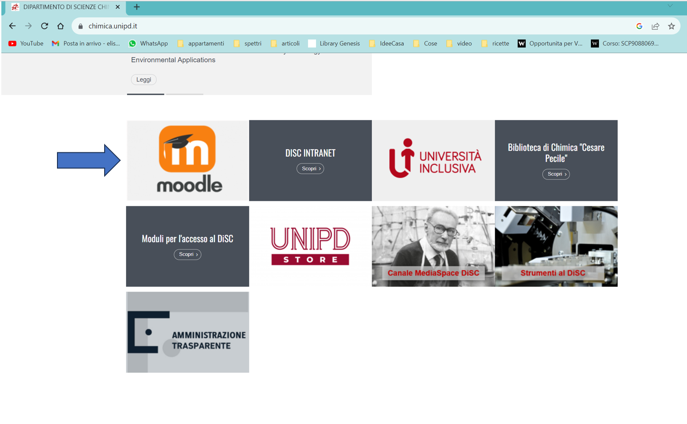This screenshot has width=687, height=424.
Task: Open the Corso: SCP9088069 bookmark
Action: [x=625, y=44]
